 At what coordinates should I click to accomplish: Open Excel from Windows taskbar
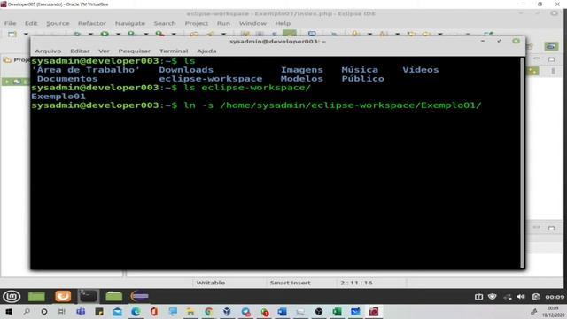coord(337,311)
